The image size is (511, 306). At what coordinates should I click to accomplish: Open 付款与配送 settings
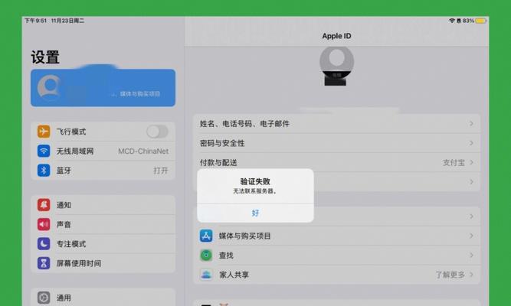(x=336, y=162)
